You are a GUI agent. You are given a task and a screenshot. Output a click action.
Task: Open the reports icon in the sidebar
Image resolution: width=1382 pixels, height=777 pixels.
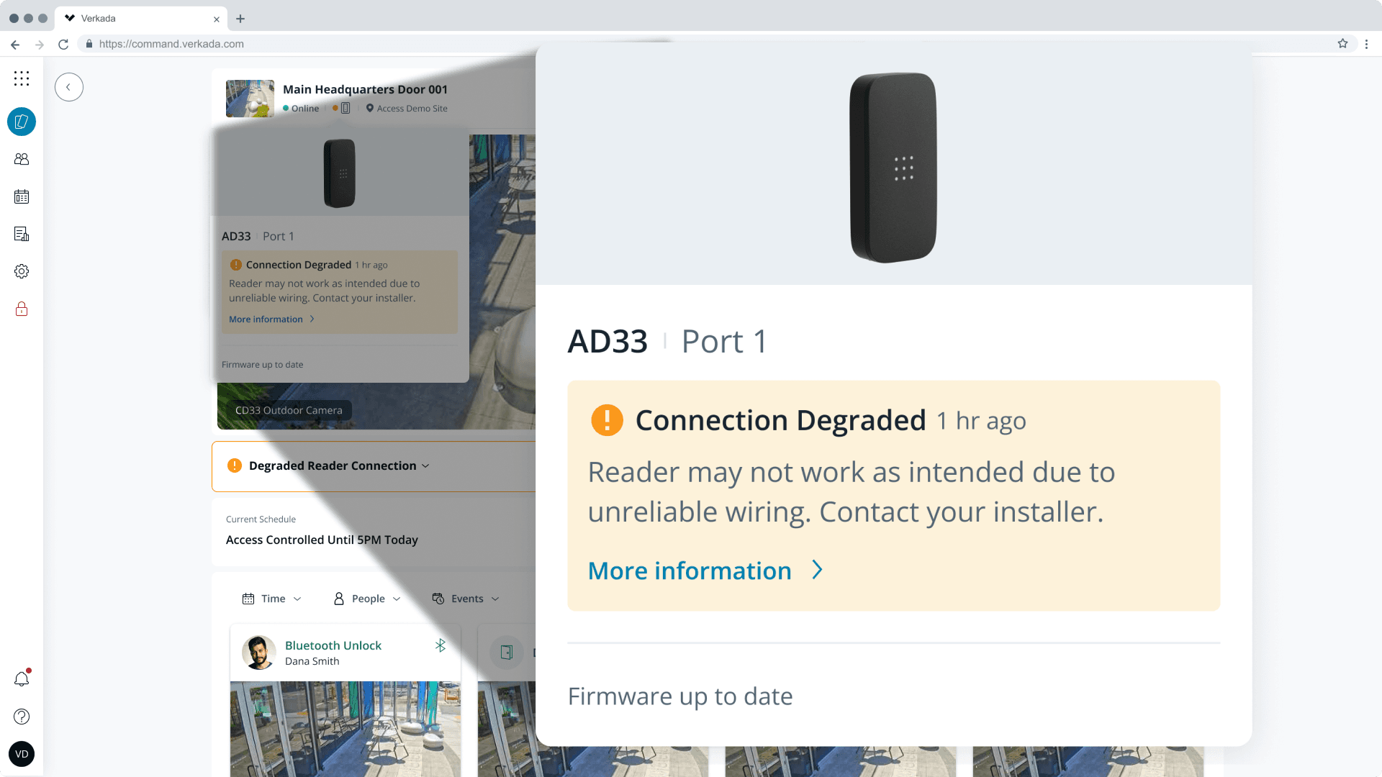[x=22, y=234]
